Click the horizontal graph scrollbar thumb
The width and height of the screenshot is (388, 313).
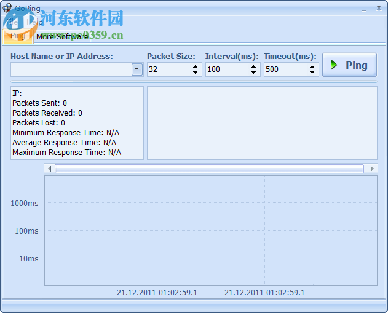click(x=209, y=168)
